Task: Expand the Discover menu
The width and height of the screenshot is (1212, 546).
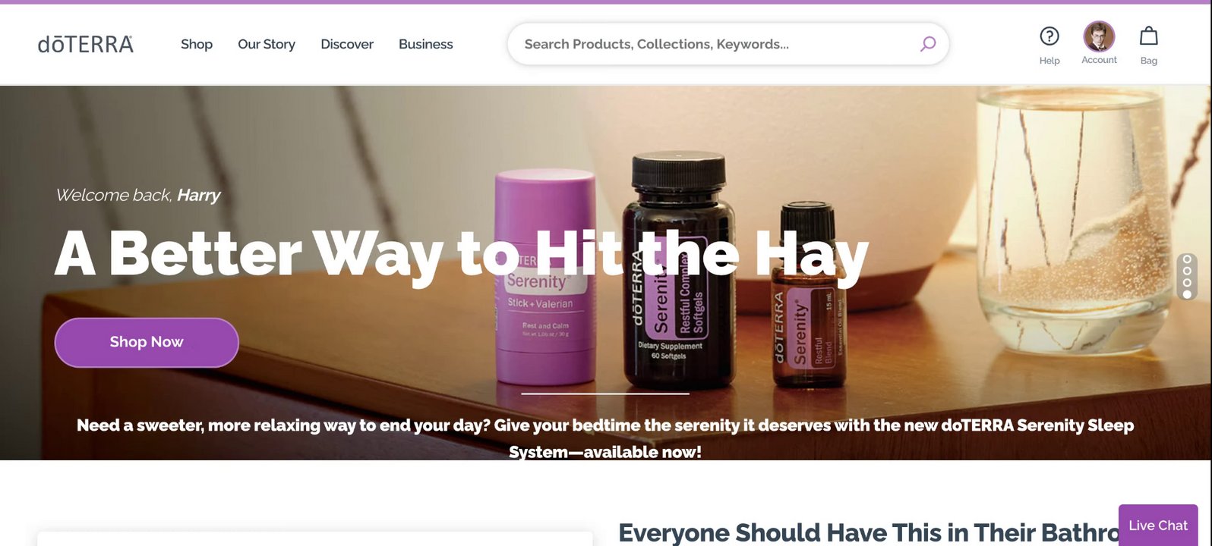Action: [x=347, y=44]
